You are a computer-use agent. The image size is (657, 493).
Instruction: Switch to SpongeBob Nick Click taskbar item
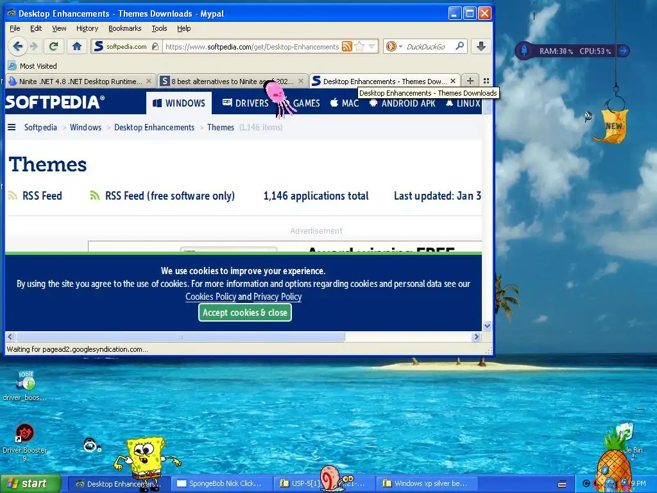pos(221,483)
